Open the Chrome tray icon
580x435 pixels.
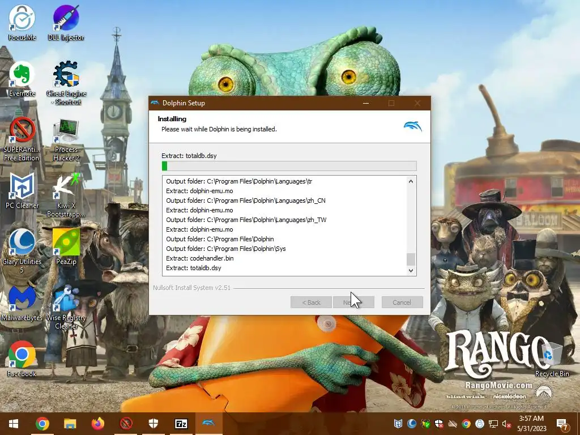click(x=466, y=424)
